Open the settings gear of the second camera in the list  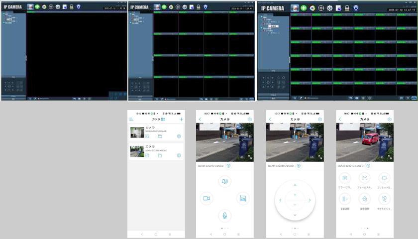coord(179,155)
